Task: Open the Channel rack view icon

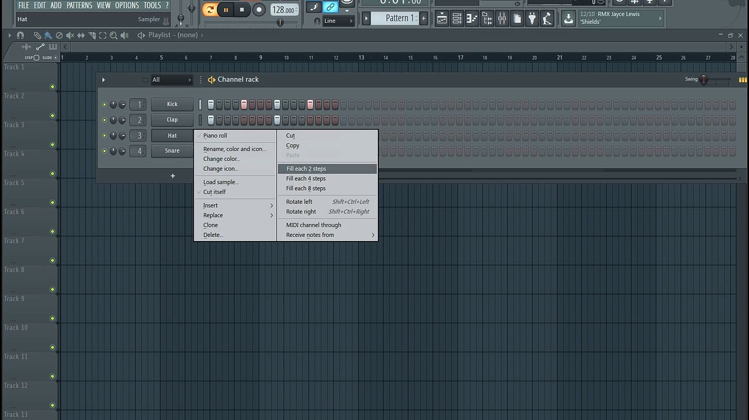Action: tap(457, 19)
